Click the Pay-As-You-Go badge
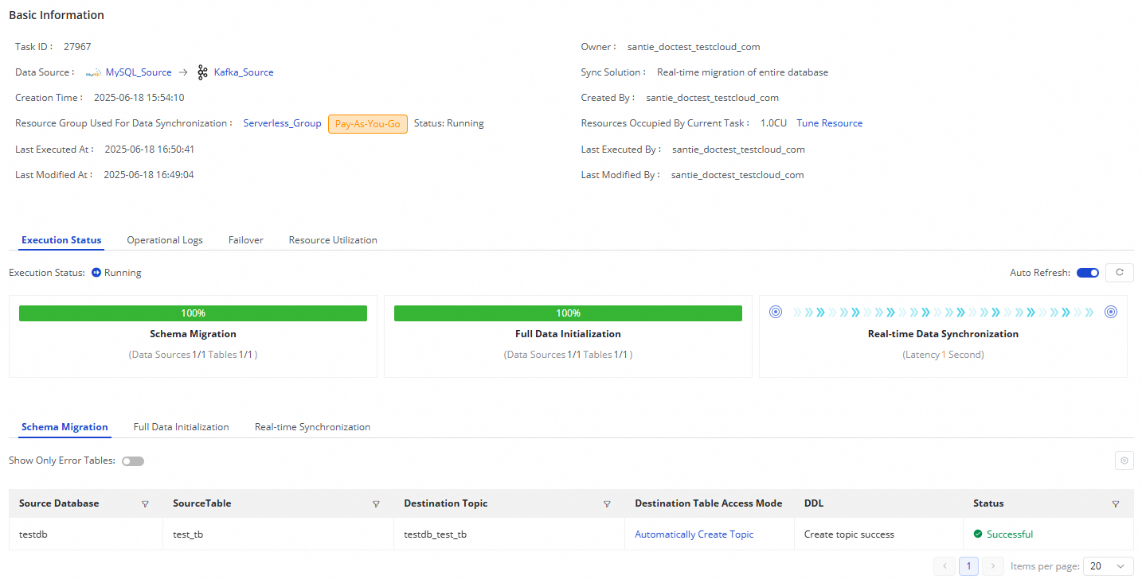The height and width of the screenshot is (579, 1142). pyautogui.click(x=368, y=124)
